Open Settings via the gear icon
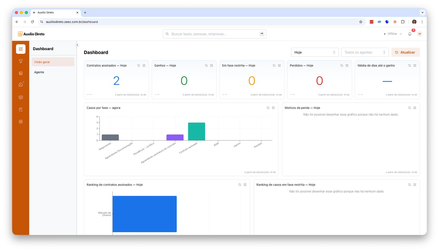 pyautogui.click(x=21, y=122)
